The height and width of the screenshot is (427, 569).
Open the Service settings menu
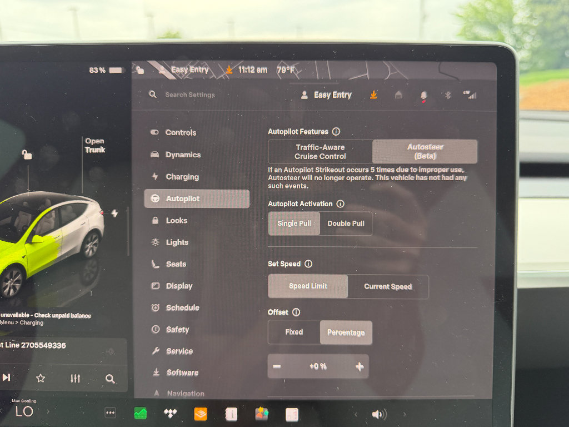point(173,351)
